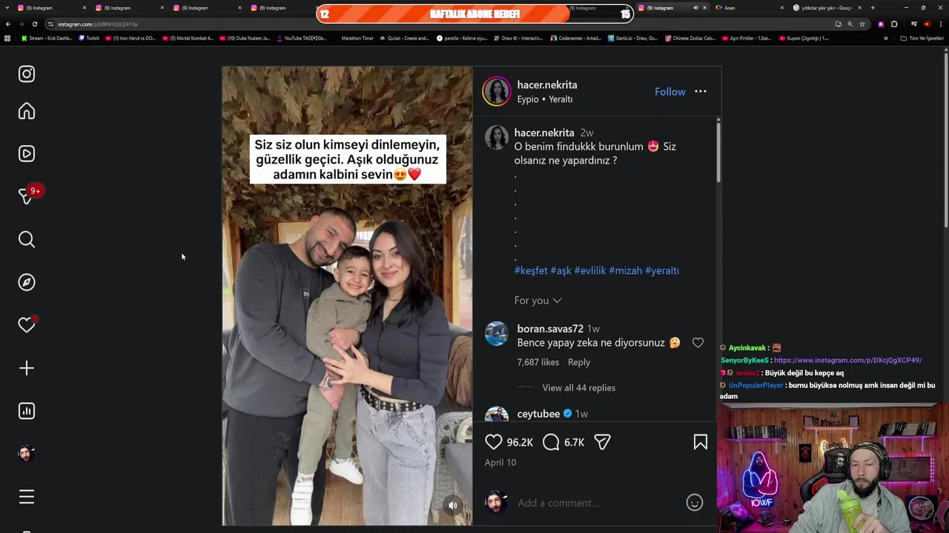Image resolution: width=949 pixels, height=533 pixels.
Task: Unmute the video with the speaker icon
Action: 453,506
